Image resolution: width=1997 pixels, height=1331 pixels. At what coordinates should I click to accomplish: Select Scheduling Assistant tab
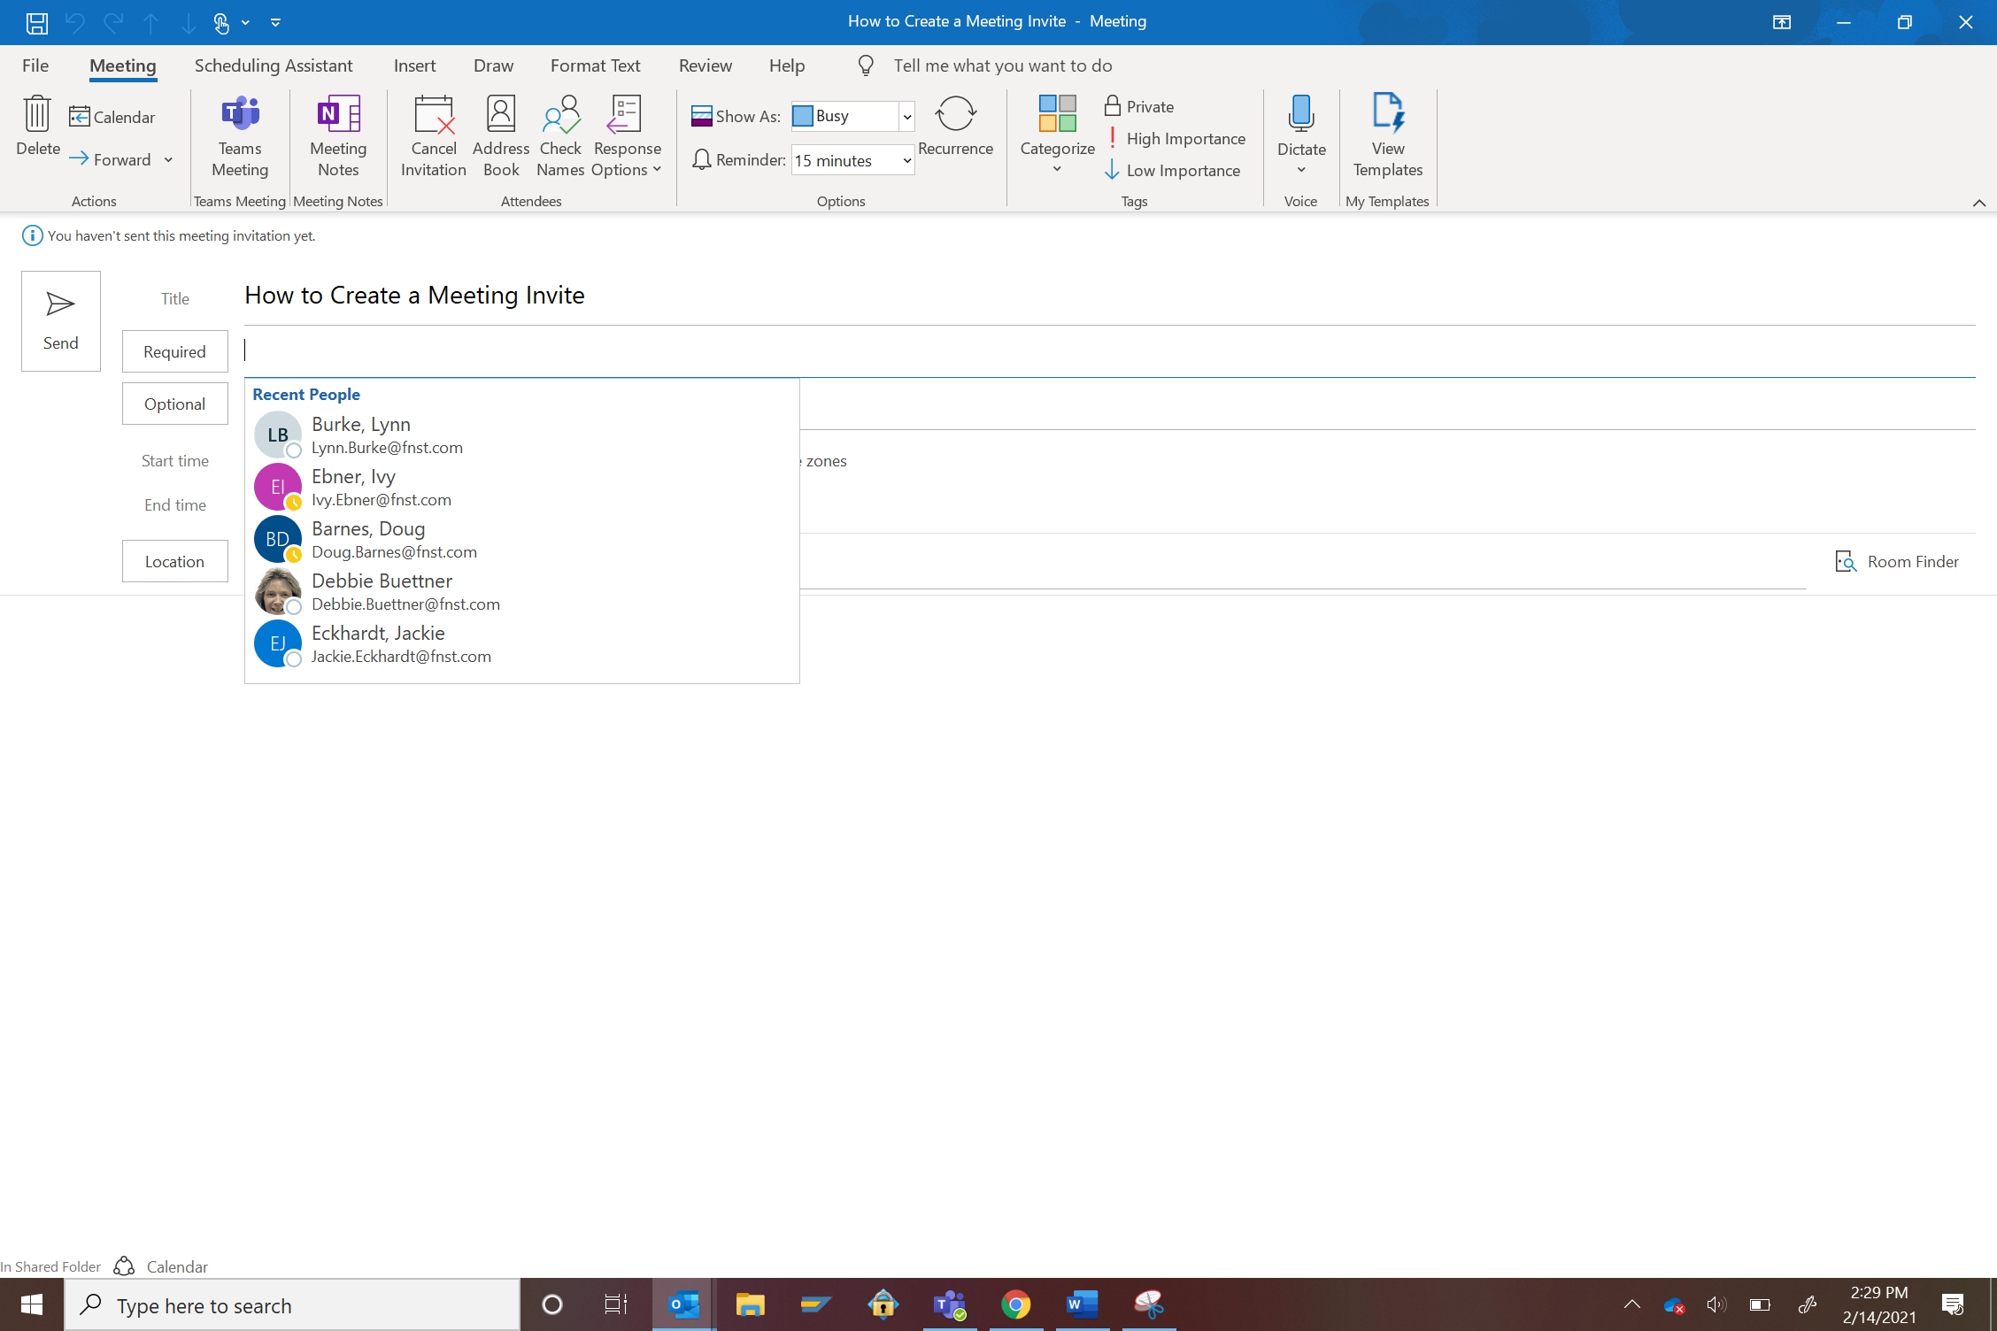272,65
